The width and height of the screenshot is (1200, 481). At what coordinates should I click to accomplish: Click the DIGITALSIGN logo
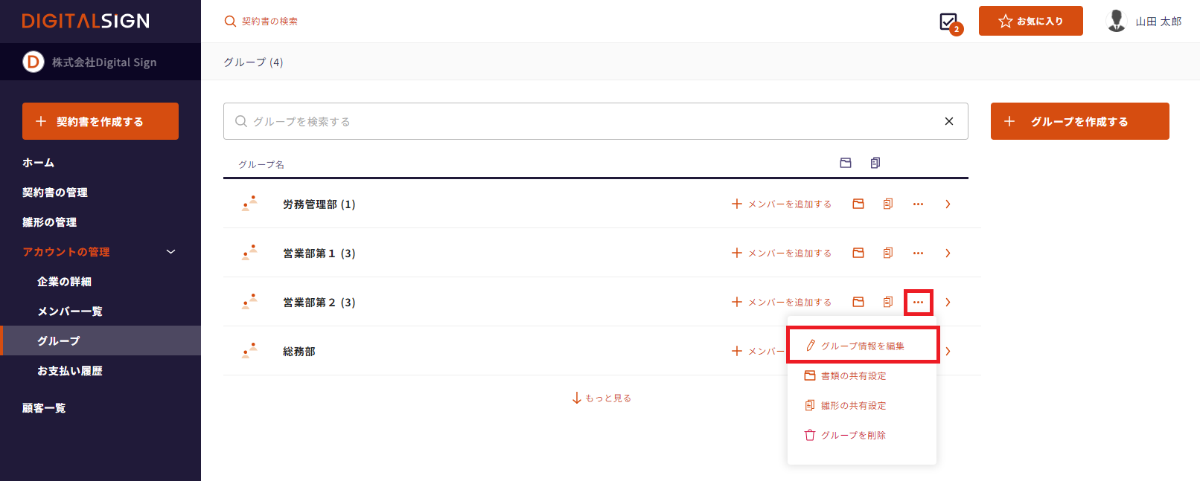(x=86, y=21)
